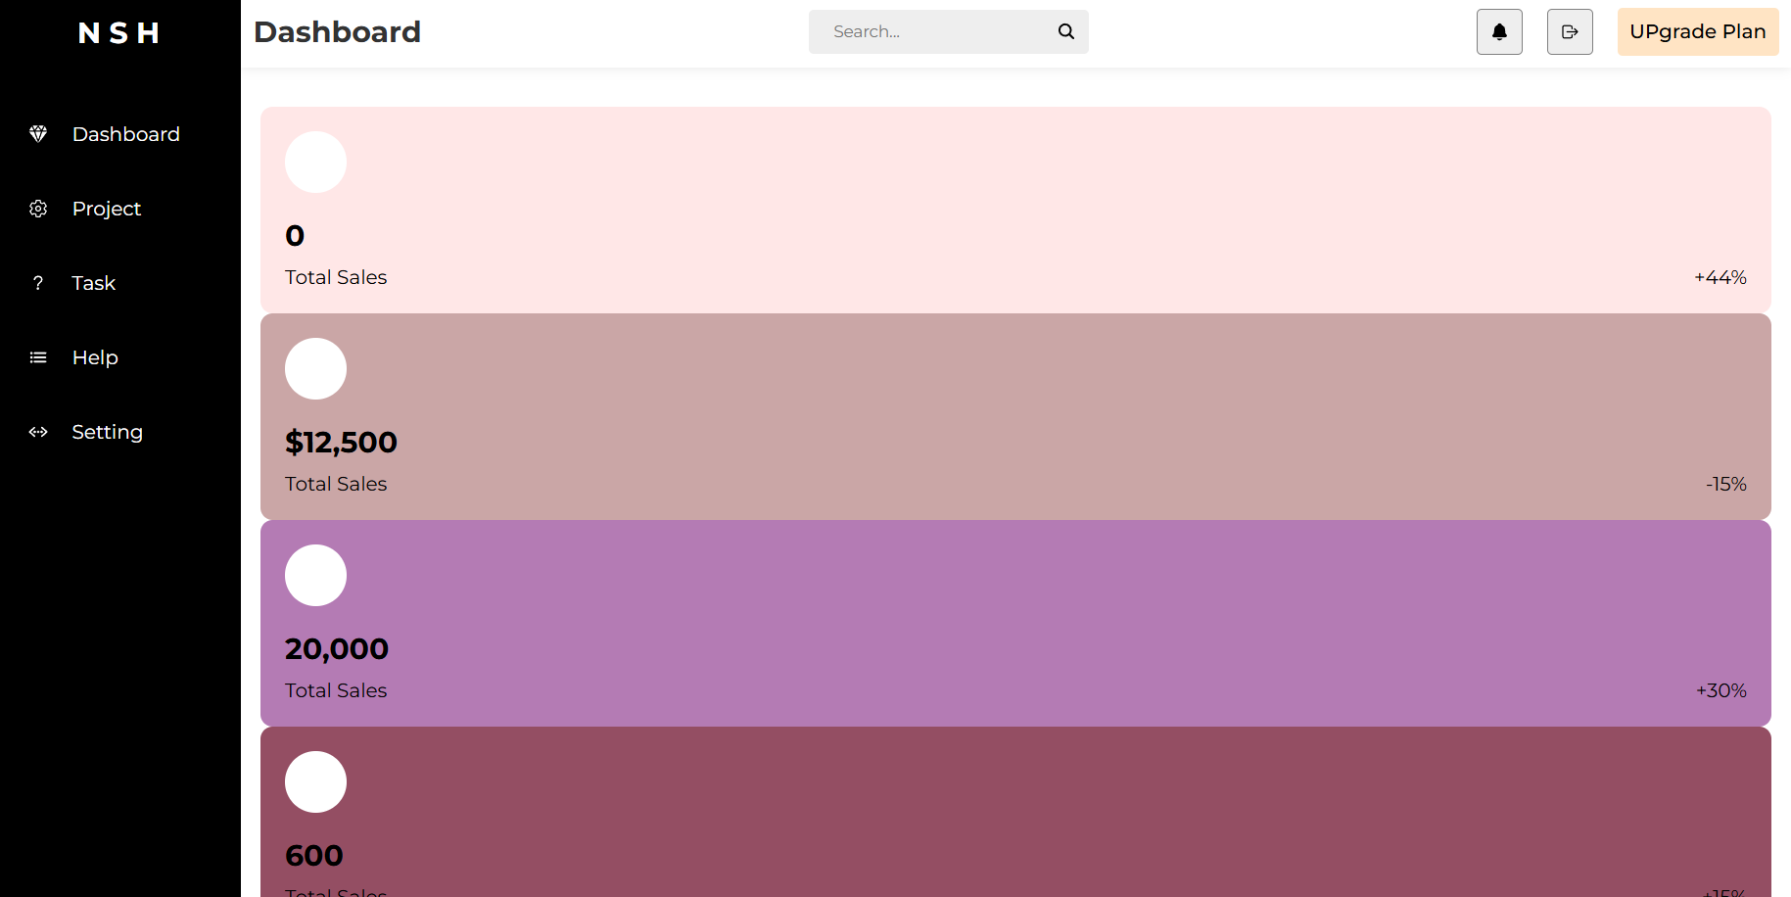The height and width of the screenshot is (897, 1791).
Task: Select Task from the sidebar
Action: [94, 283]
